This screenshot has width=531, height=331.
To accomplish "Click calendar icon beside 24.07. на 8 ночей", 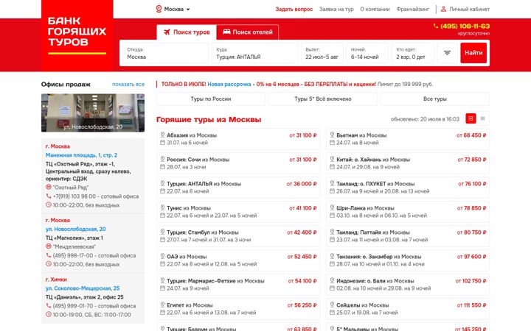I will coord(332,143).
